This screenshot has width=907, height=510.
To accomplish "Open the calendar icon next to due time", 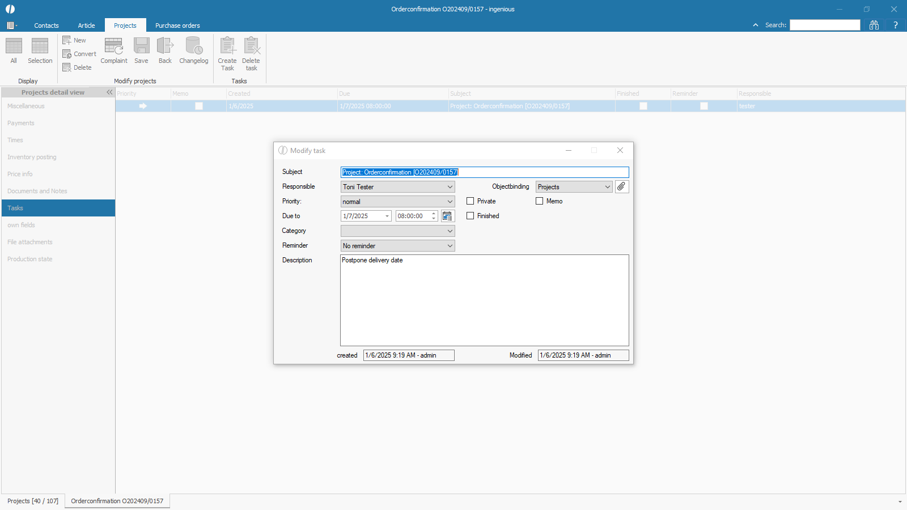I will (447, 216).
